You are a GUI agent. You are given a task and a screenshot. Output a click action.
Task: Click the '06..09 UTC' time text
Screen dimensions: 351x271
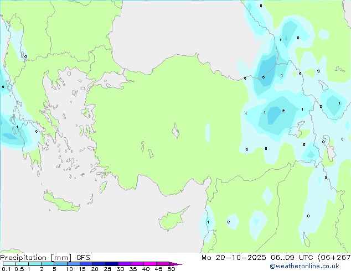tap(292, 258)
